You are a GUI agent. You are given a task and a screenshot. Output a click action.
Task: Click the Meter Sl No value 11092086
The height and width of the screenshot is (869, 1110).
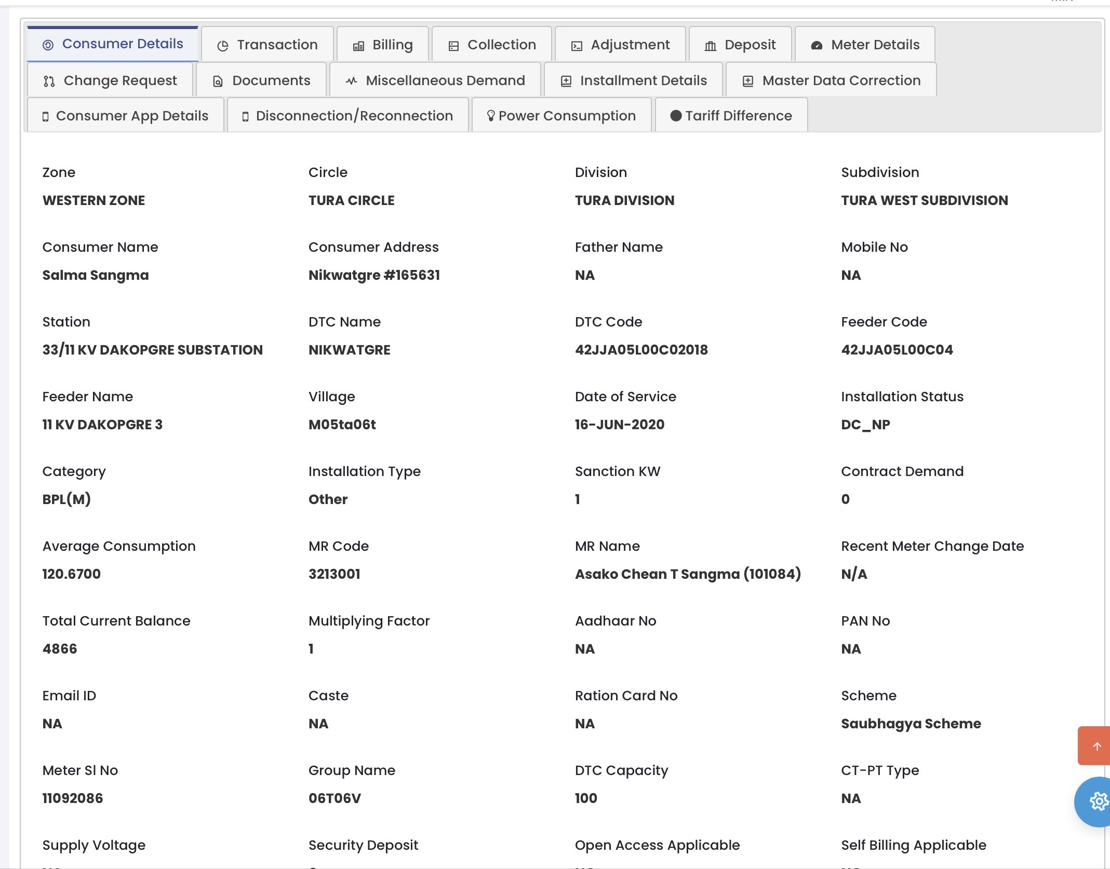click(x=73, y=798)
